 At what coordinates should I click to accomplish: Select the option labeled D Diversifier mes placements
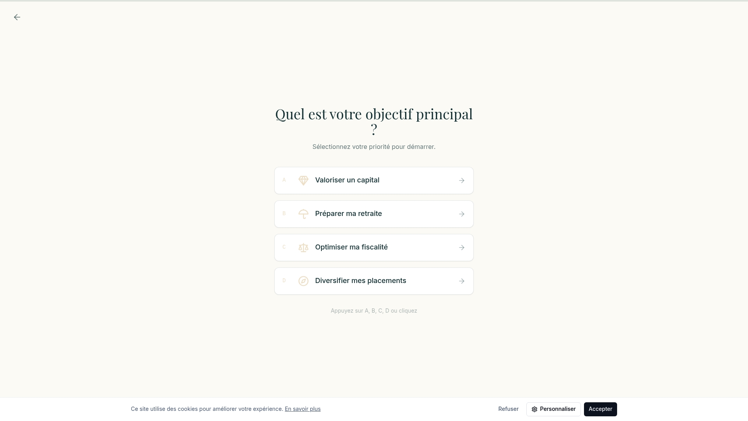coord(374,281)
